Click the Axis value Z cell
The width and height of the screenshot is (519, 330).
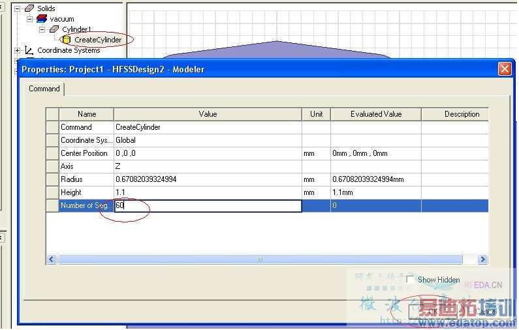(x=208, y=166)
